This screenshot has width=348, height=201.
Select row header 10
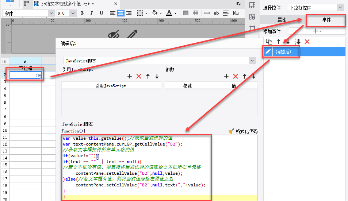(5, 130)
